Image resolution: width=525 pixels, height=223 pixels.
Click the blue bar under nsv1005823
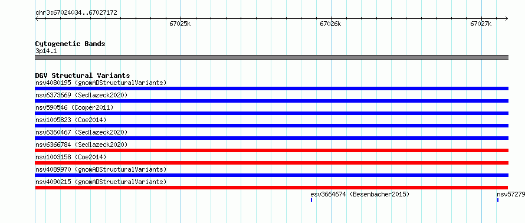272,126
